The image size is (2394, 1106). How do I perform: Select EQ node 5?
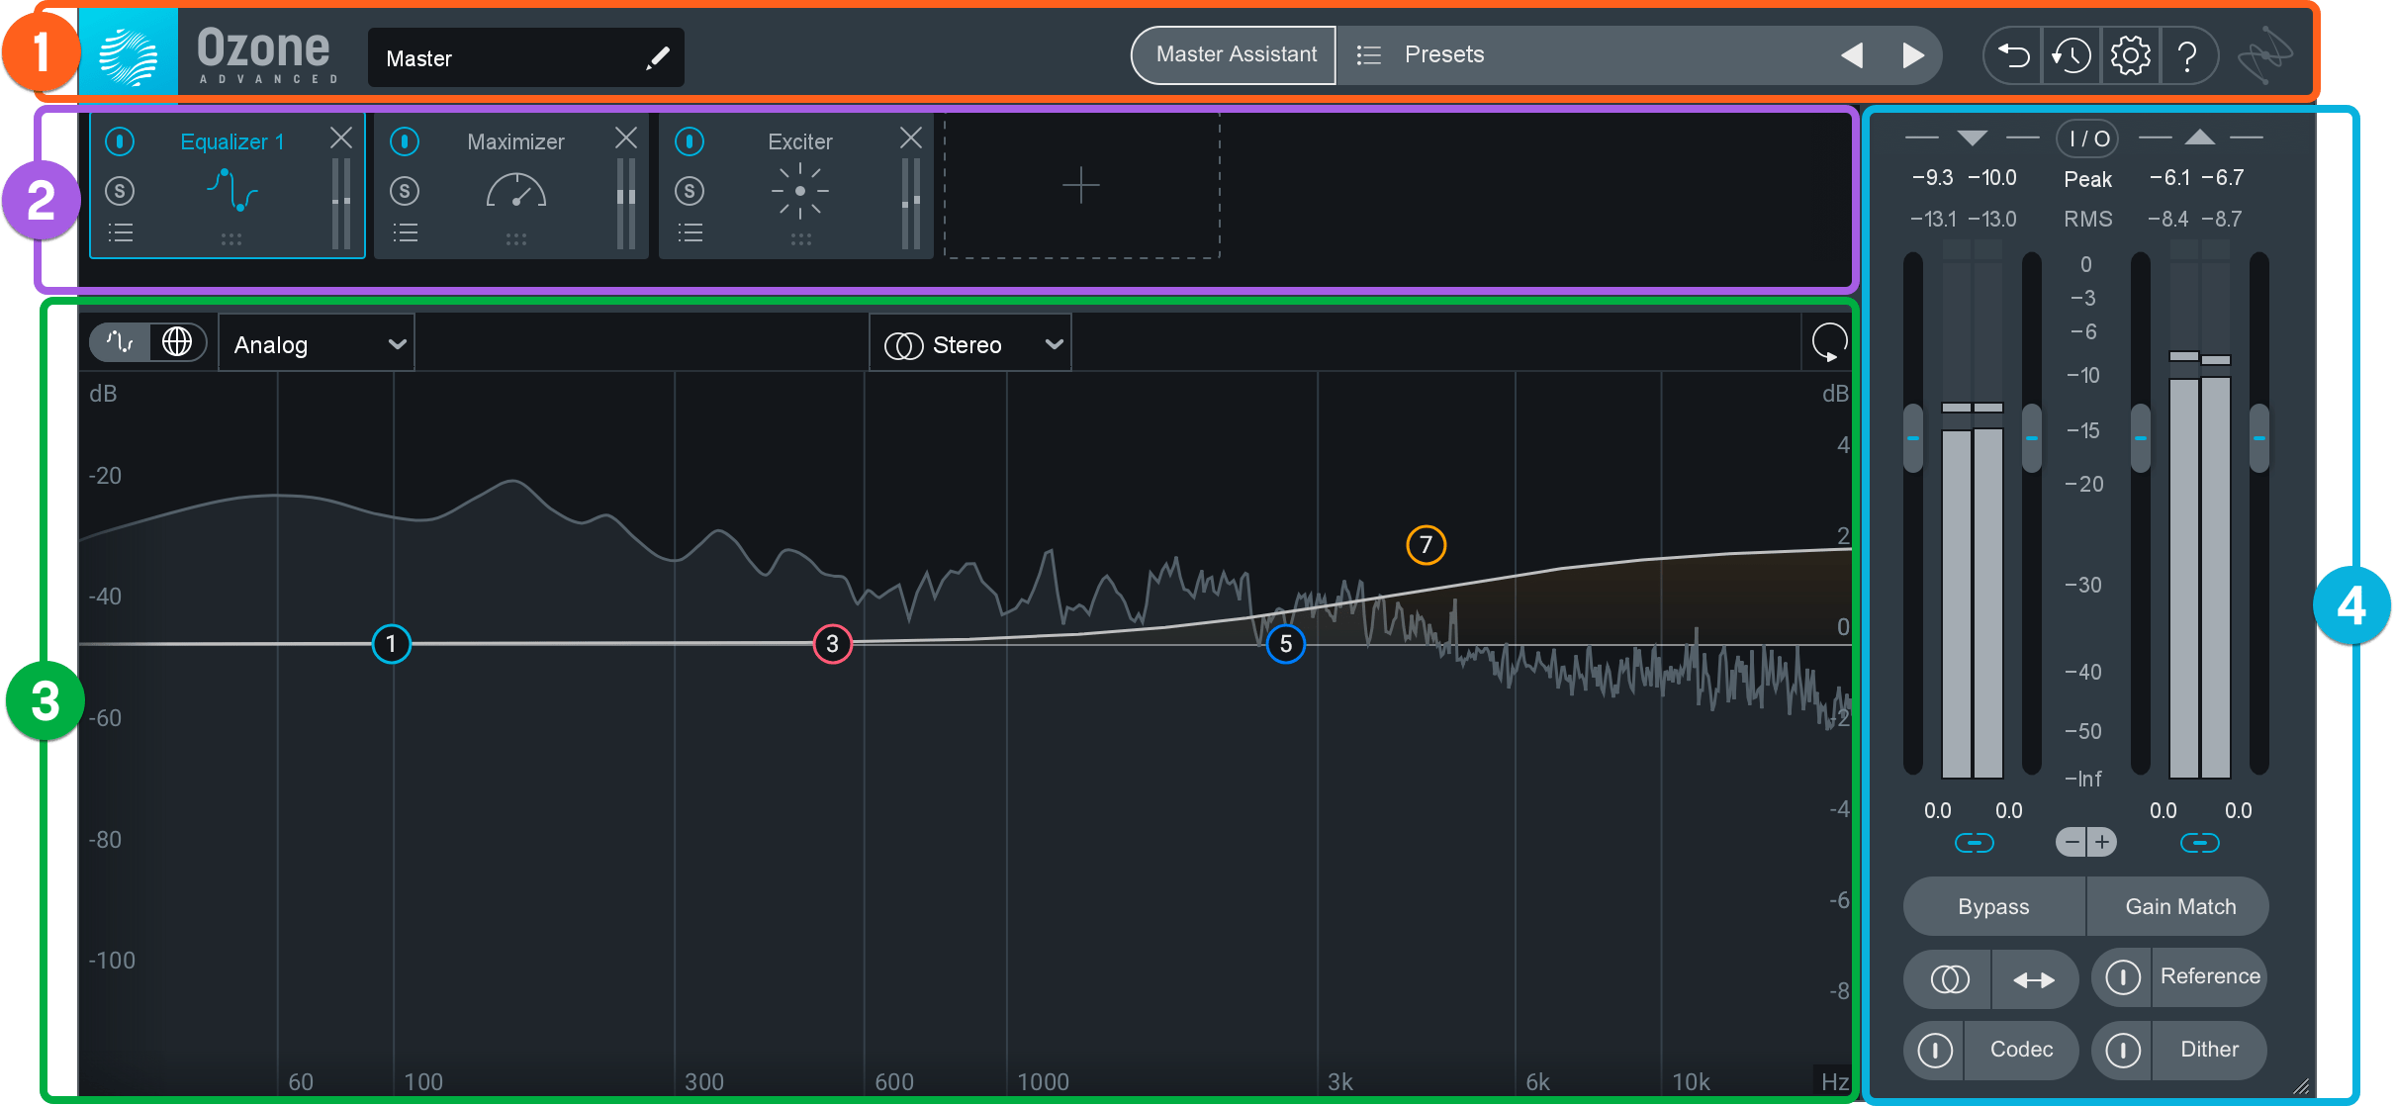(1286, 644)
